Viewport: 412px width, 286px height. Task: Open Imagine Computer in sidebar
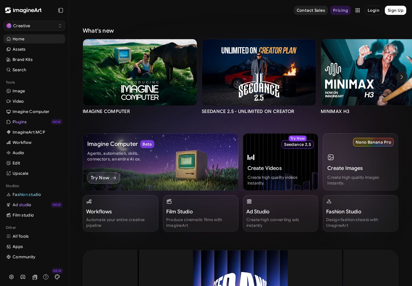click(34, 112)
